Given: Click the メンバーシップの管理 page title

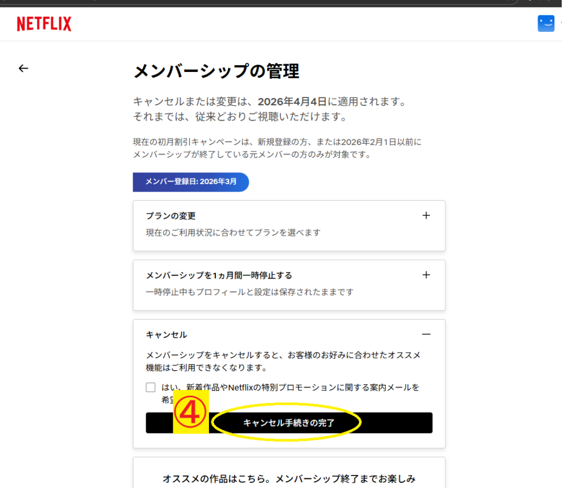Looking at the screenshot, I should click(x=216, y=71).
